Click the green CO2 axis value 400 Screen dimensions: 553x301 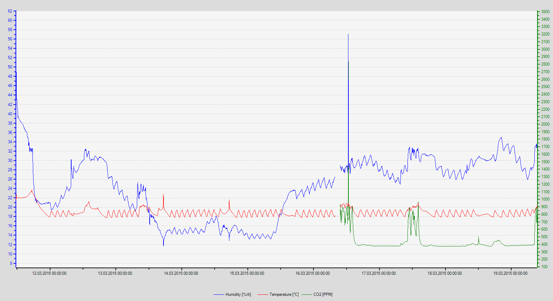[544, 244]
